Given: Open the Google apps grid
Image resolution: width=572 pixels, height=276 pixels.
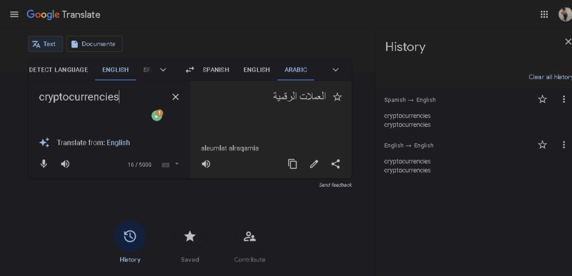Looking at the screenshot, I should [x=544, y=14].
